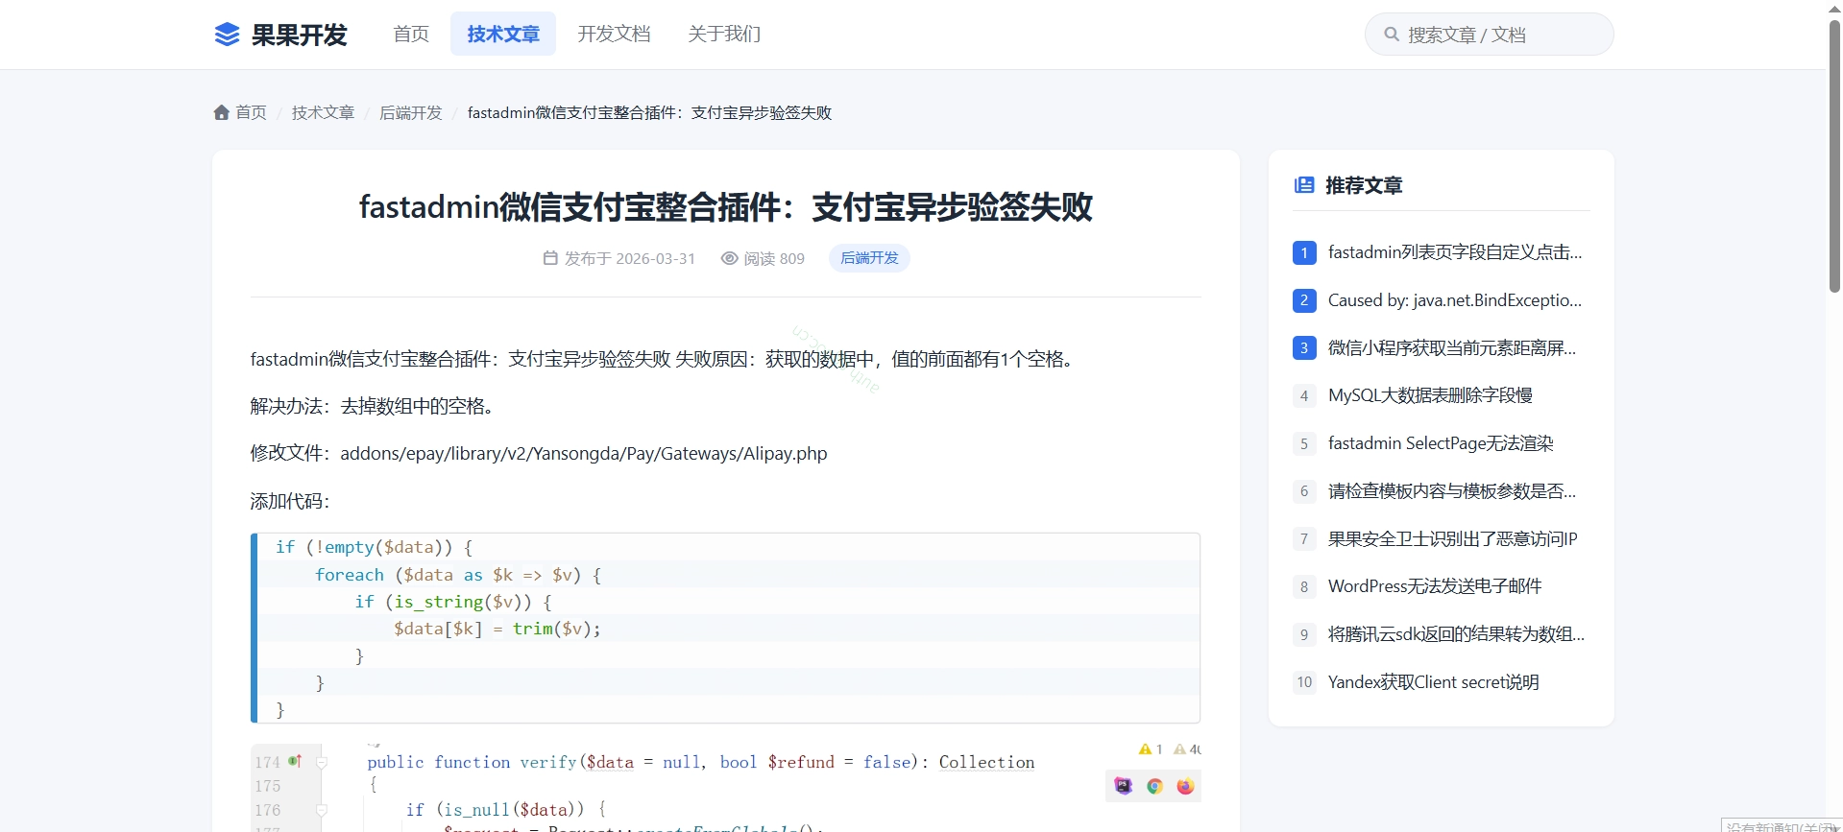This screenshot has height=832, width=1843.
Task: Follow the 首页 breadcrumb link
Action: (x=251, y=113)
